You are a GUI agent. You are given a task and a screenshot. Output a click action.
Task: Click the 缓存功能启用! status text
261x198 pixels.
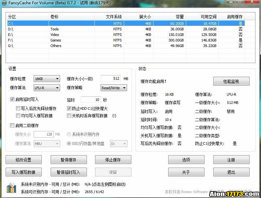point(153,81)
